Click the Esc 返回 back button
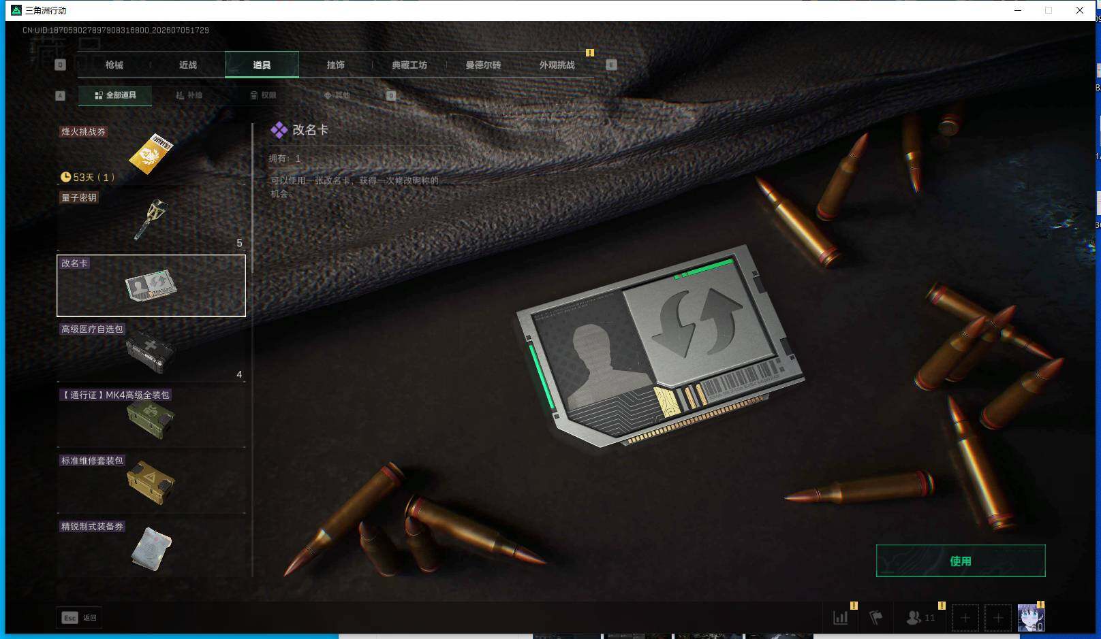 click(x=80, y=618)
